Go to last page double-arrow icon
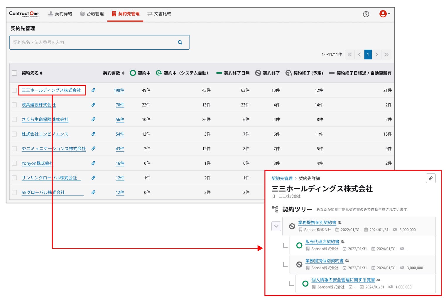This screenshot has width=446, height=300. pyautogui.click(x=386, y=55)
